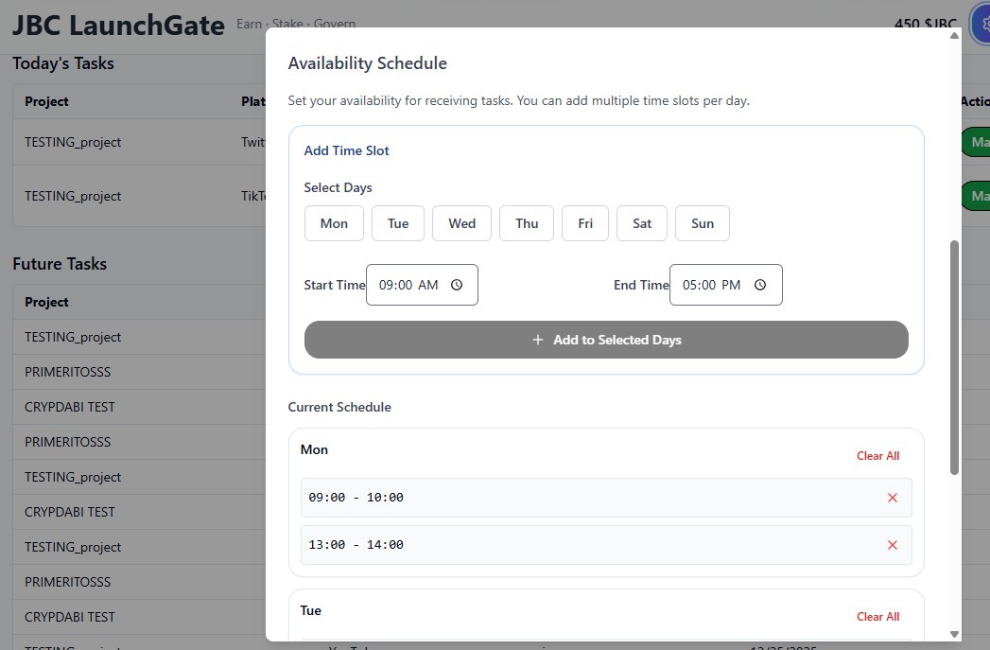Click the Today's Tasks heading
The image size is (990, 650).
(63, 63)
